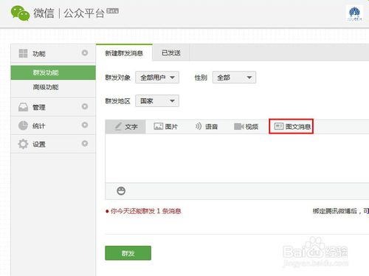Click the 统计 pie chart icon

pyautogui.click(x=23, y=125)
